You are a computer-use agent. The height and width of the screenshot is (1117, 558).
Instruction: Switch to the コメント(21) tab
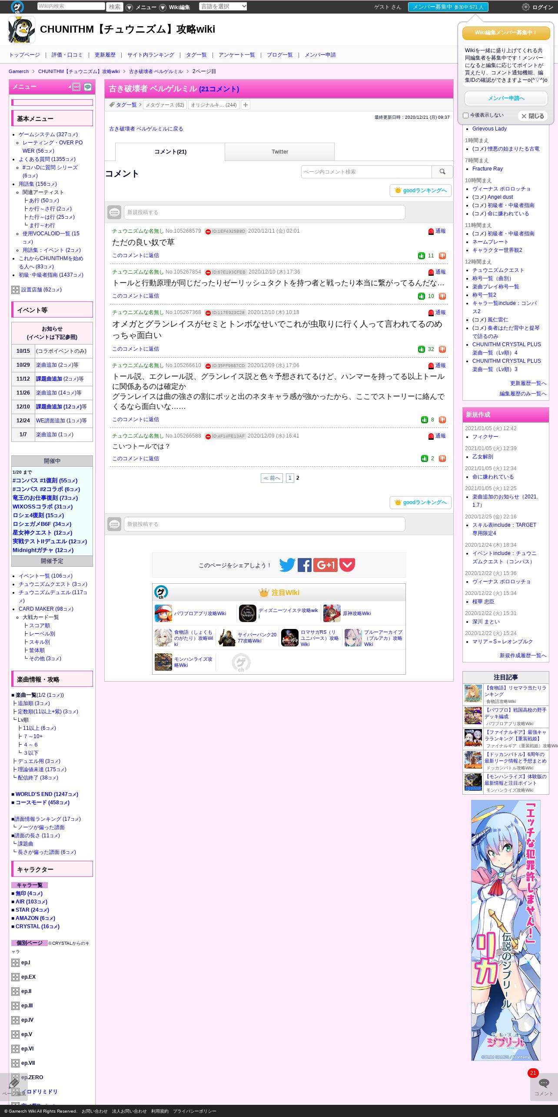point(170,152)
